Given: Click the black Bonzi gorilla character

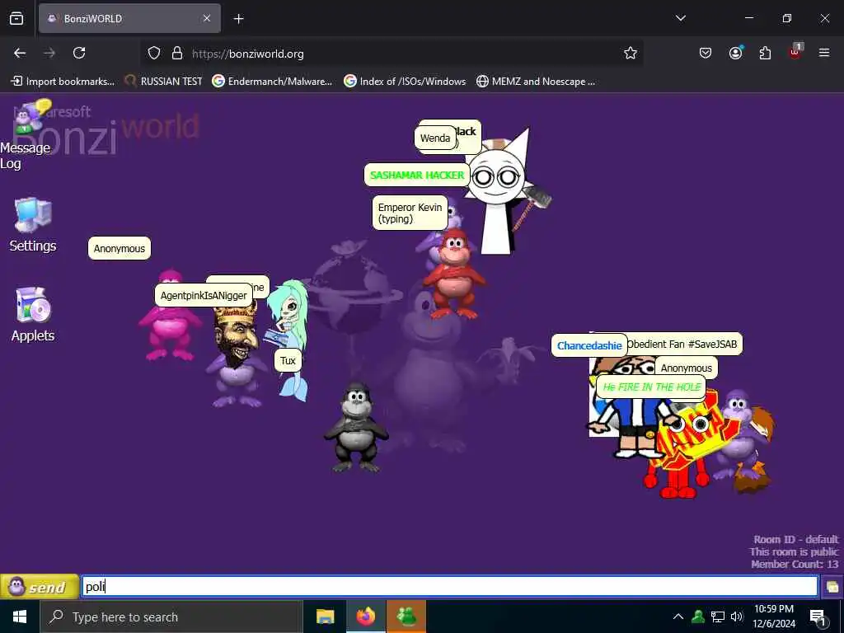Looking at the screenshot, I should [x=356, y=428].
